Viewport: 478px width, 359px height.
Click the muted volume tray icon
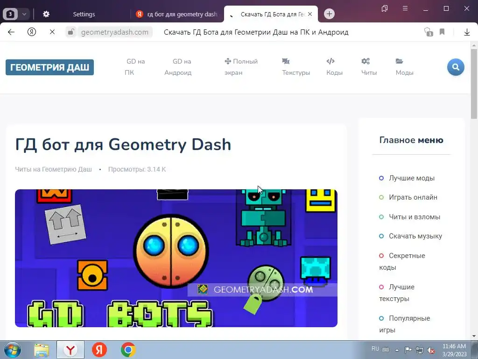(431, 350)
